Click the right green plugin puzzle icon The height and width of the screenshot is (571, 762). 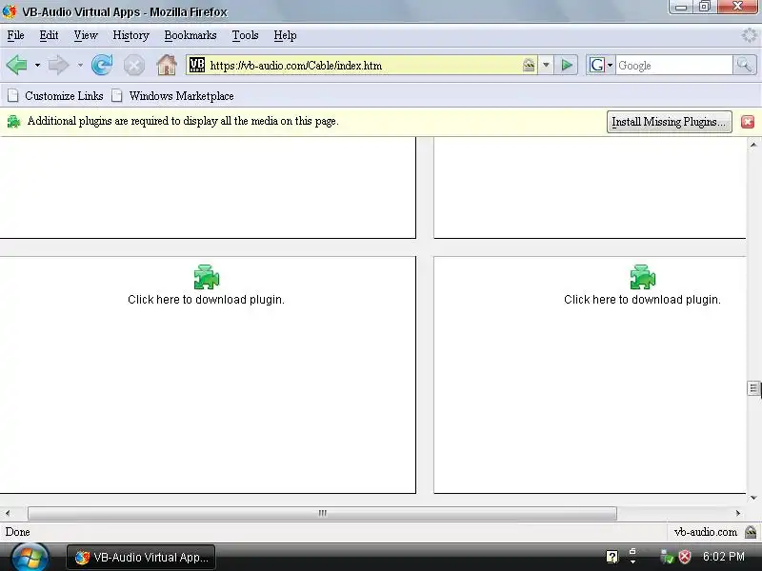[643, 277]
